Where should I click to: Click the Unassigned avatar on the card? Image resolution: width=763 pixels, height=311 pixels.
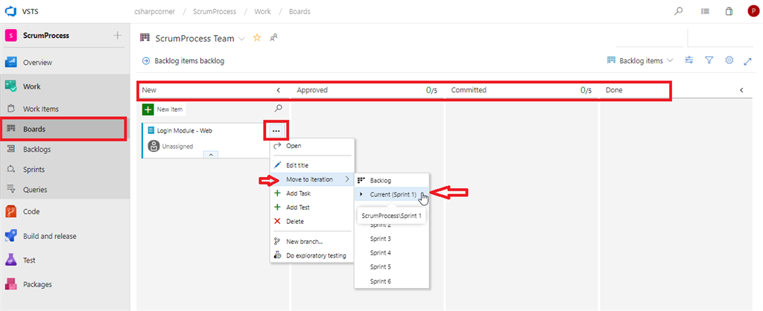153,146
